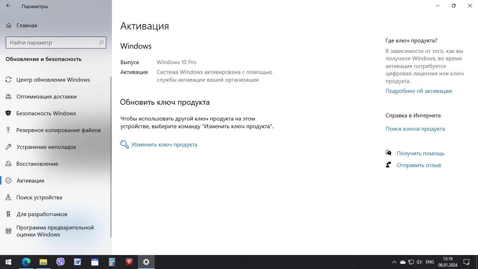Minimize the Settings window
Image resolution: width=478 pixels, height=269 pixels.
(x=438, y=6)
